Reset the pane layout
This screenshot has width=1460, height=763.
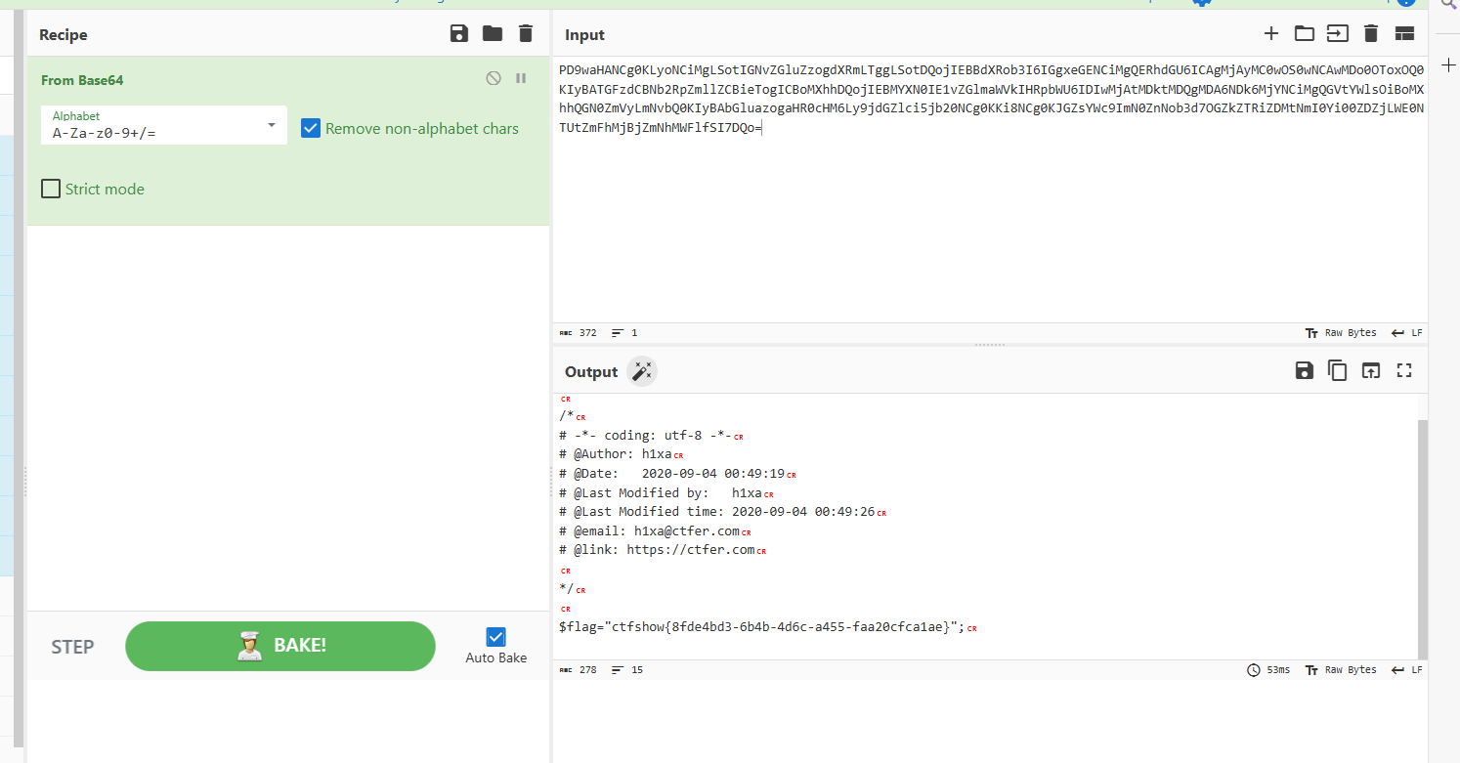click(x=1404, y=34)
